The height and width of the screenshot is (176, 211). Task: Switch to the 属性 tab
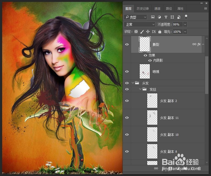coord(180,9)
